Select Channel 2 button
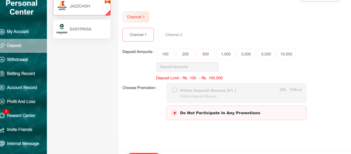Image resolution: width=351 pixels, height=154 pixels. (x=174, y=35)
